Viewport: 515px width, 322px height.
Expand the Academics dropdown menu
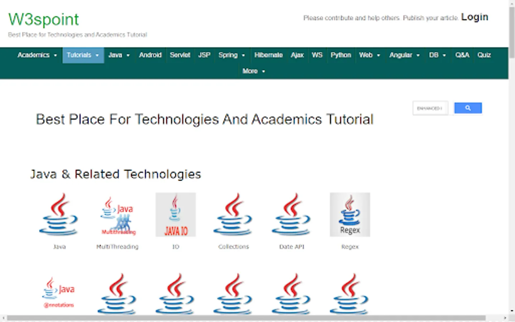[37, 55]
